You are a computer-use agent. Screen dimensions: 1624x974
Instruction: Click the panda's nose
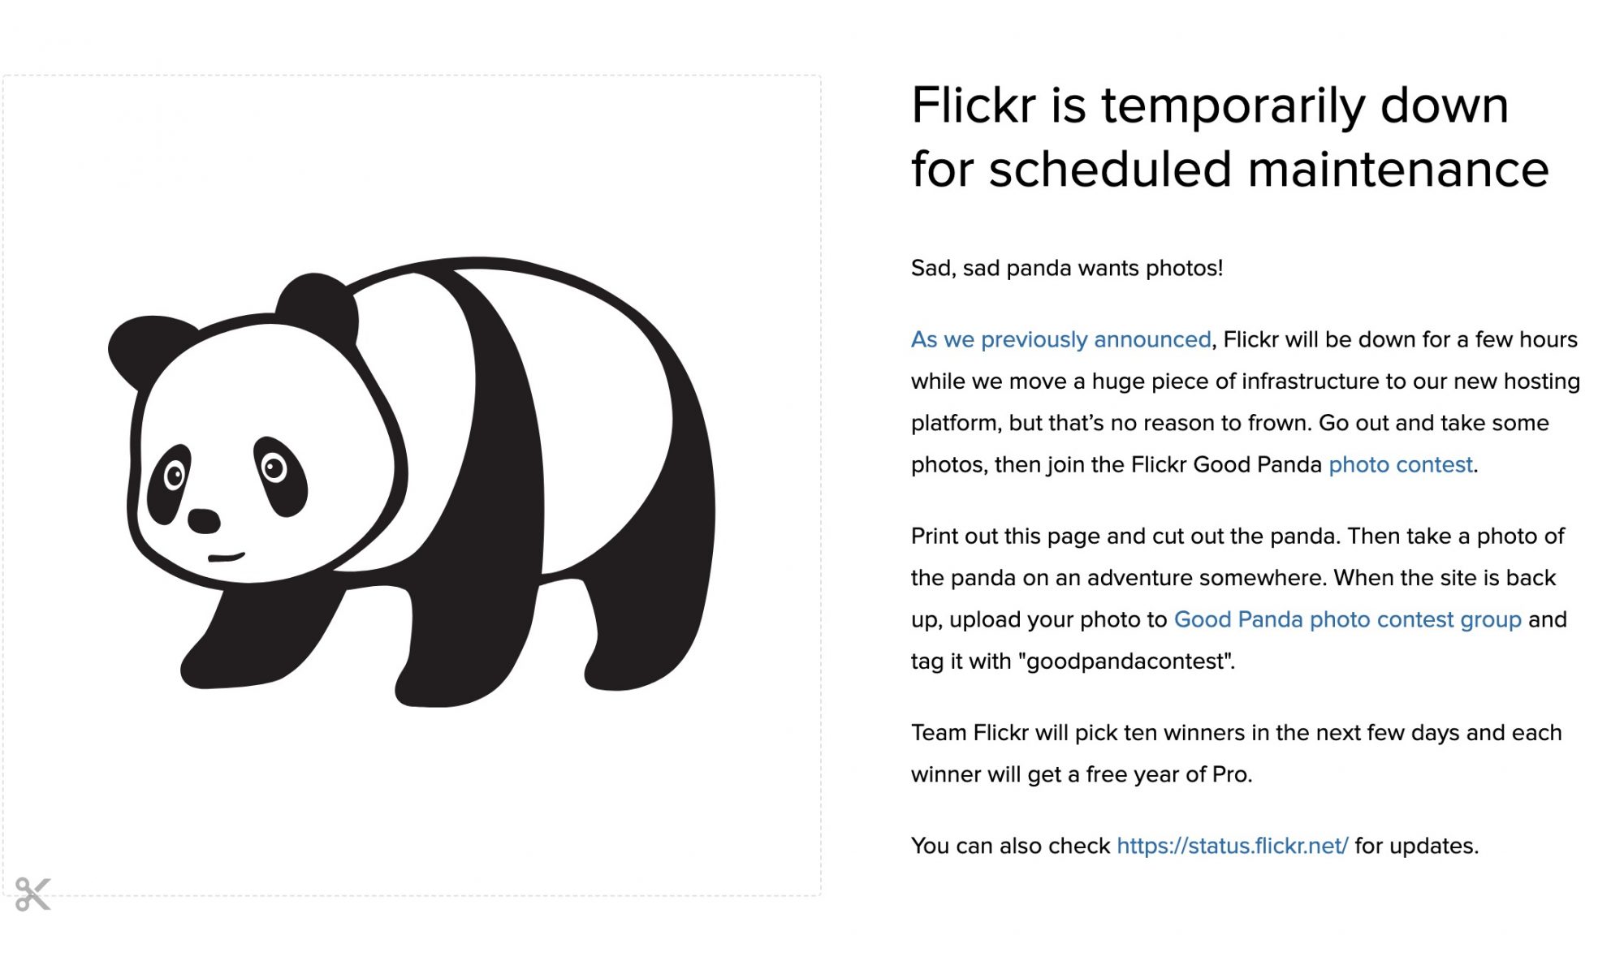click(x=204, y=520)
